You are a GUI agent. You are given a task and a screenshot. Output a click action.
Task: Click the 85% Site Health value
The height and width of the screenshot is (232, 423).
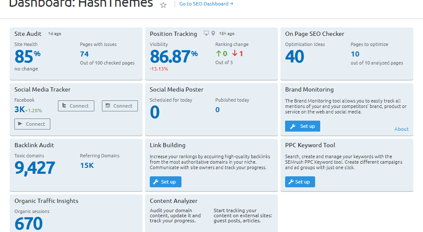(27, 56)
